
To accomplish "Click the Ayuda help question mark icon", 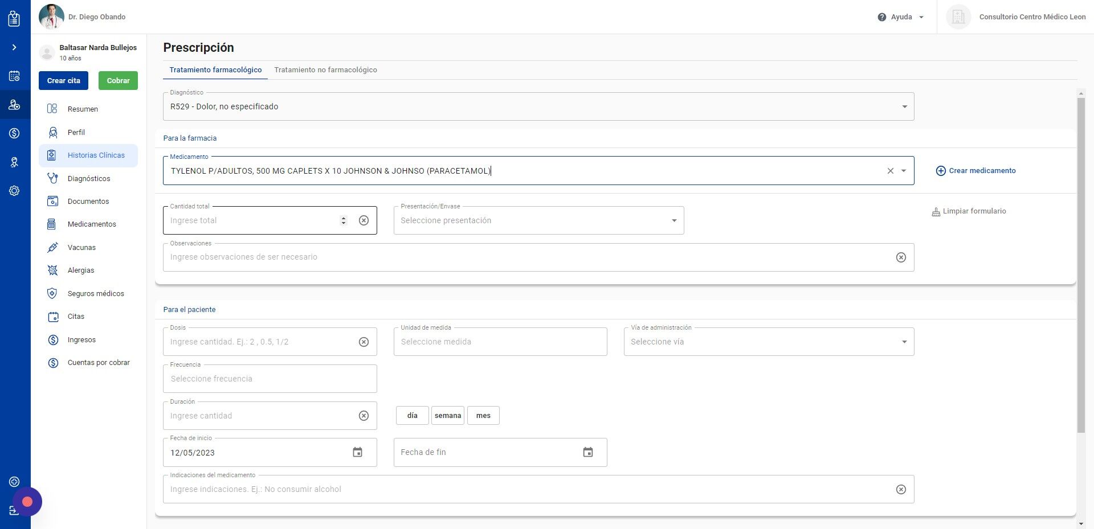I will [x=882, y=17].
